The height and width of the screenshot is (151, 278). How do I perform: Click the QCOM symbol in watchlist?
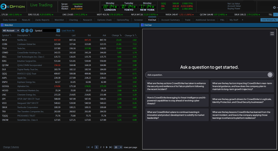click(5, 65)
